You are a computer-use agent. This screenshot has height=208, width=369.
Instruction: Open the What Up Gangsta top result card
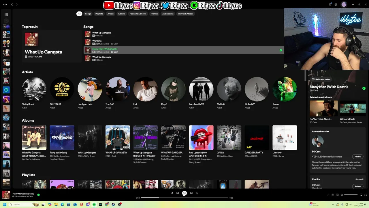[x=52, y=46]
